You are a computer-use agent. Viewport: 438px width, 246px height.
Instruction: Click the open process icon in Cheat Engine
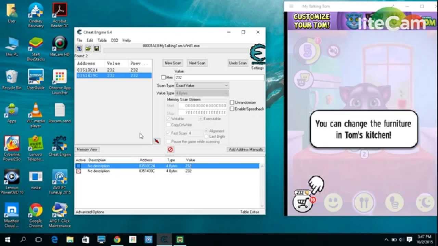coord(79,49)
